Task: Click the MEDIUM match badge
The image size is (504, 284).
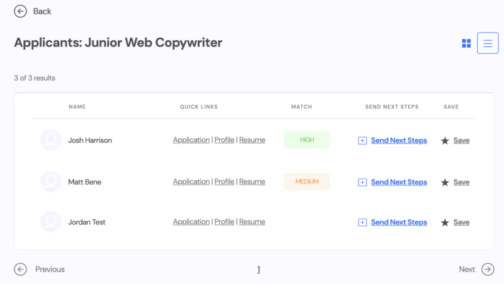Action: coord(307,182)
